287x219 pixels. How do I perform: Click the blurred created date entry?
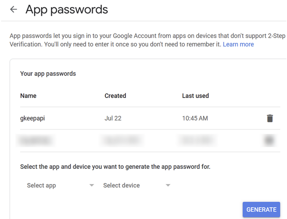pos(122,141)
